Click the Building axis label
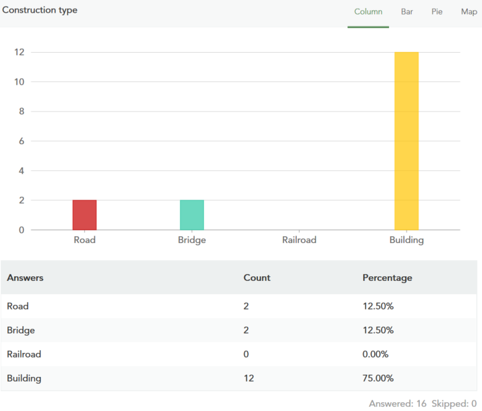 tap(406, 240)
